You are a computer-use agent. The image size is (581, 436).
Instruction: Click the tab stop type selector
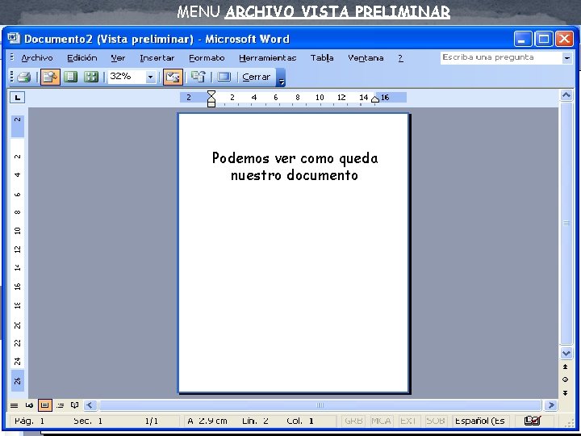(x=18, y=98)
